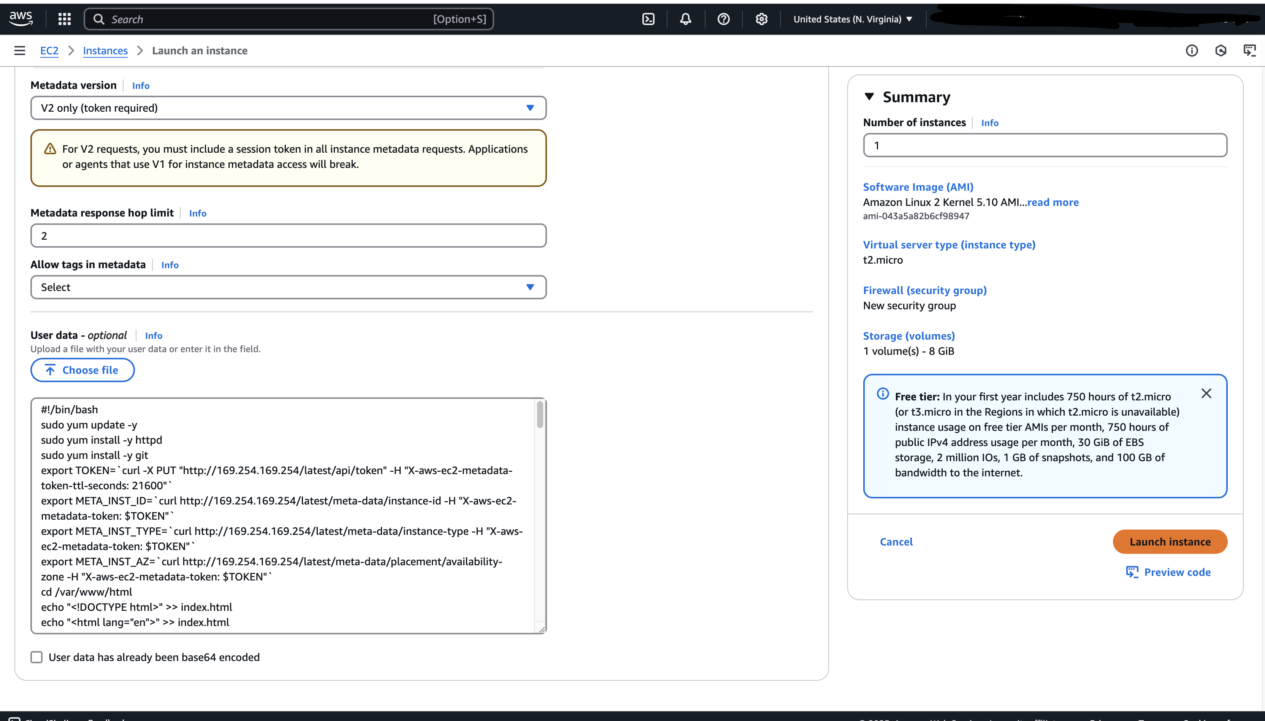Go to Instances breadcrumb
This screenshot has height=721, width=1265.
(105, 51)
